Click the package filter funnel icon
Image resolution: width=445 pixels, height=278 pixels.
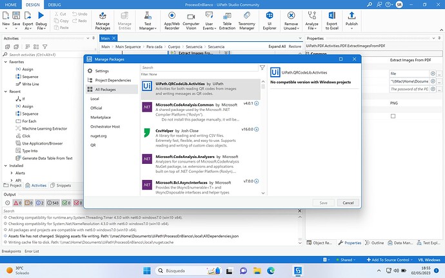click(x=262, y=68)
